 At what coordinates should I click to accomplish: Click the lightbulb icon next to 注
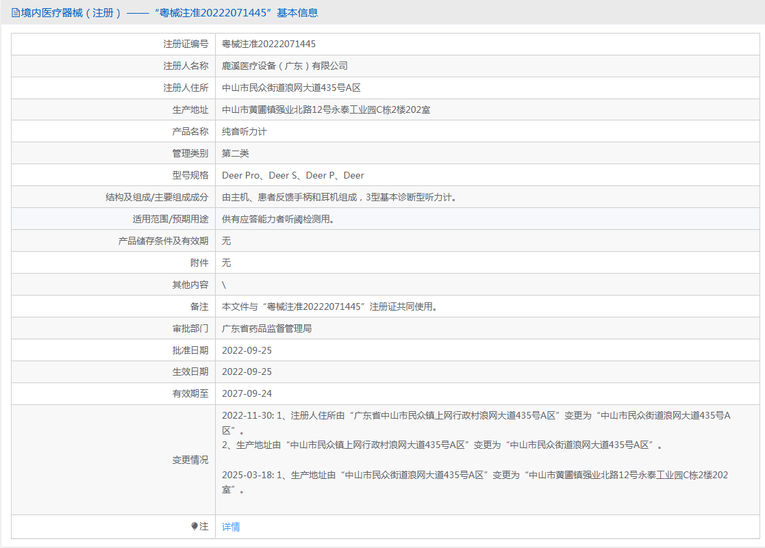coord(195,526)
